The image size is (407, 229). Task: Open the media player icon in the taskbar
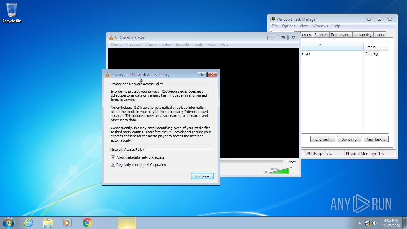coord(67,223)
